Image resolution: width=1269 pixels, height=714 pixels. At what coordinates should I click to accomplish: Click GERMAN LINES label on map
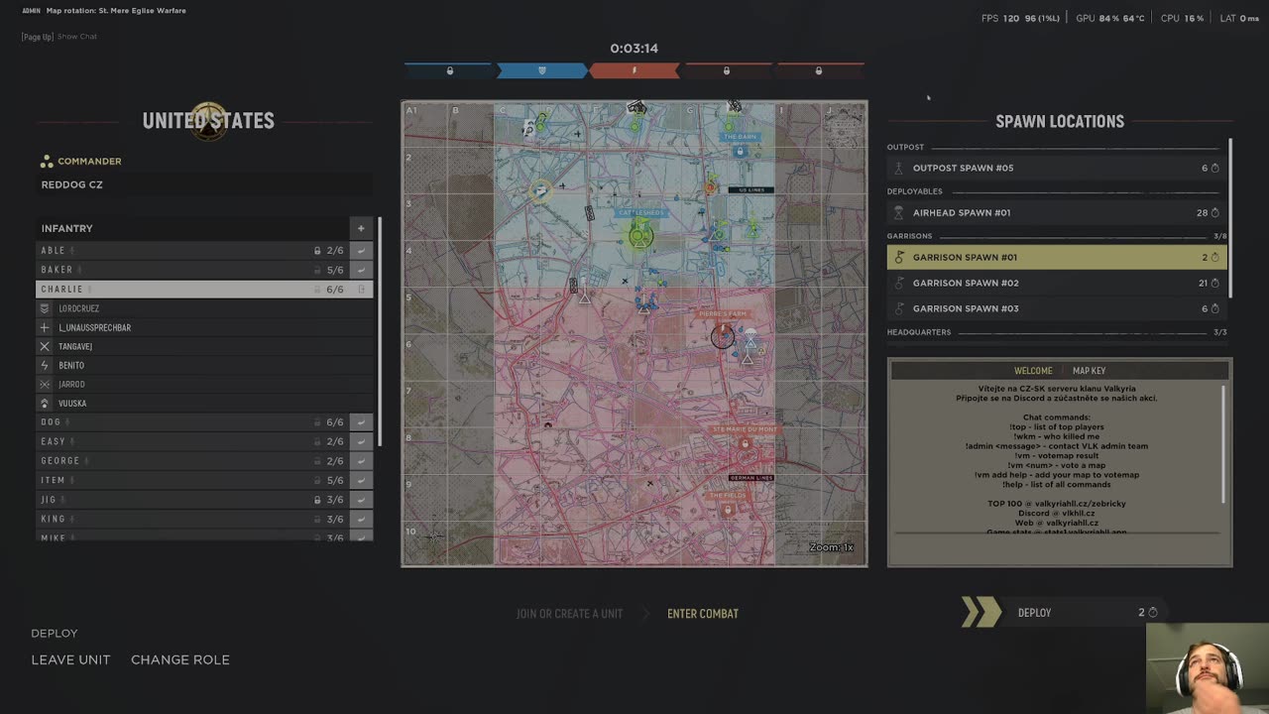click(x=751, y=478)
